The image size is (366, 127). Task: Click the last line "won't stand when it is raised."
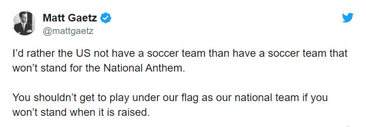(x=81, y=112)
